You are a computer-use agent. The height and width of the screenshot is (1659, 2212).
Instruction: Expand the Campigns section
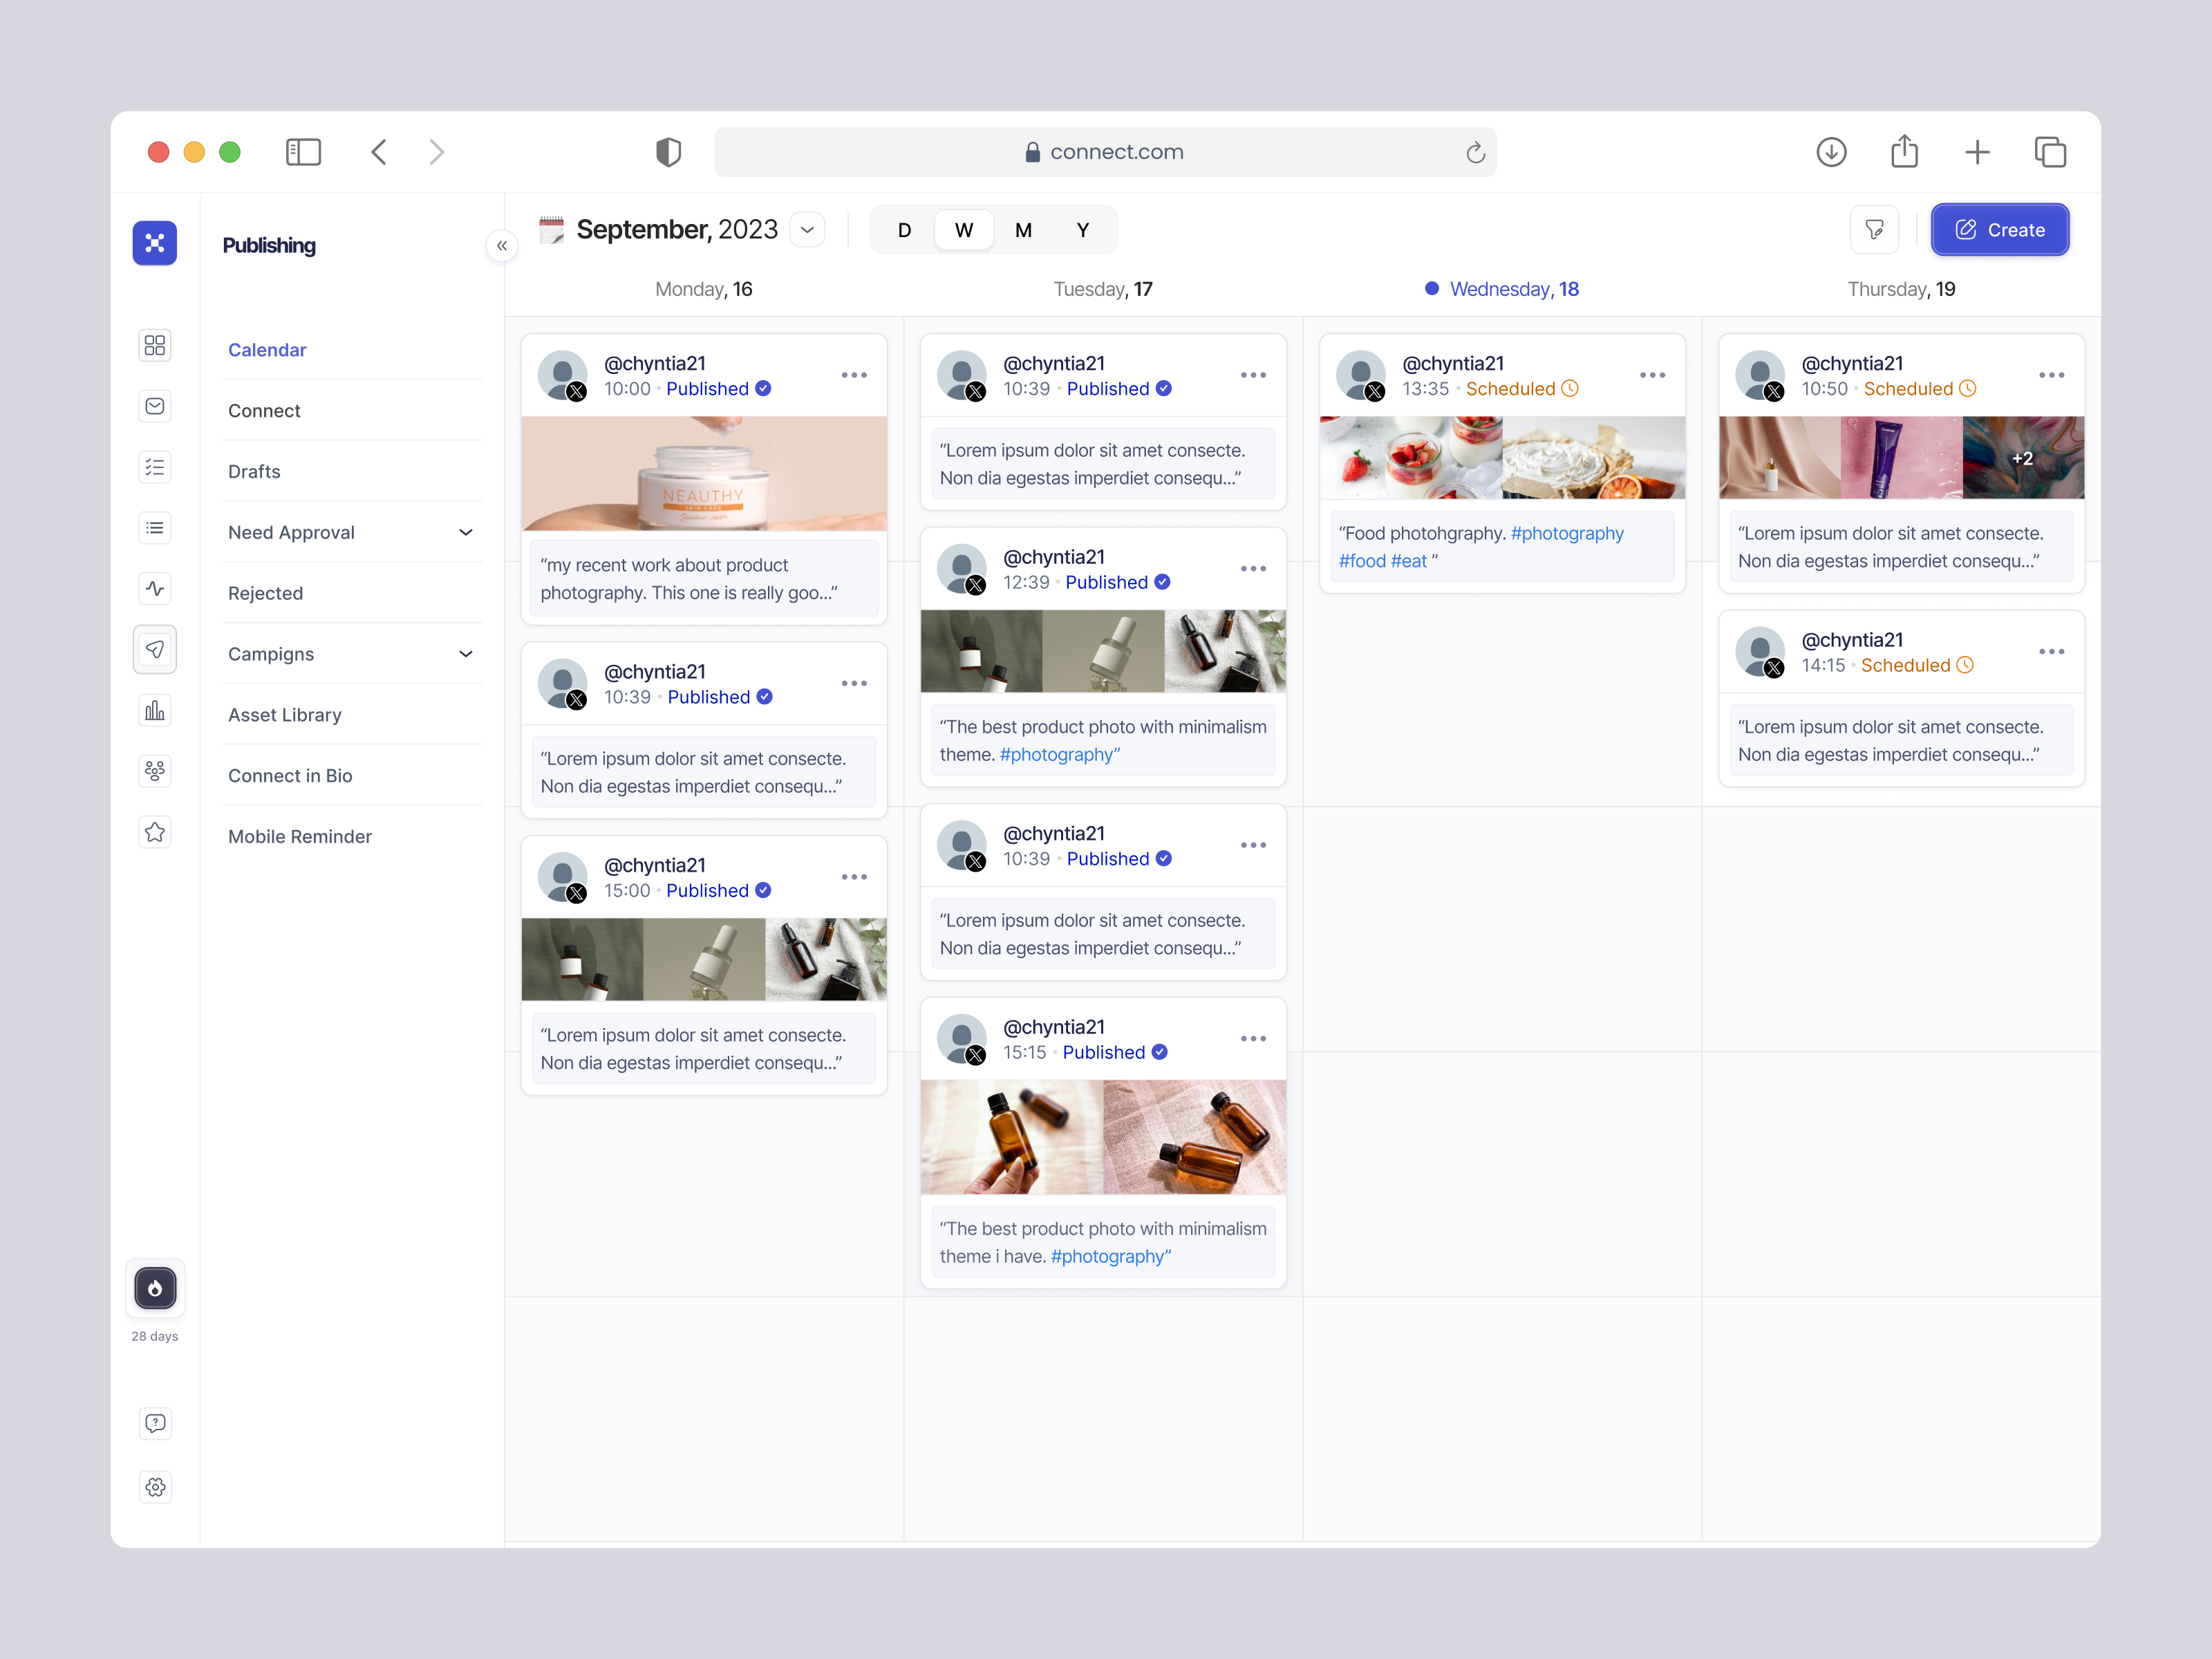pyautogui.click(x=466, y=653)
